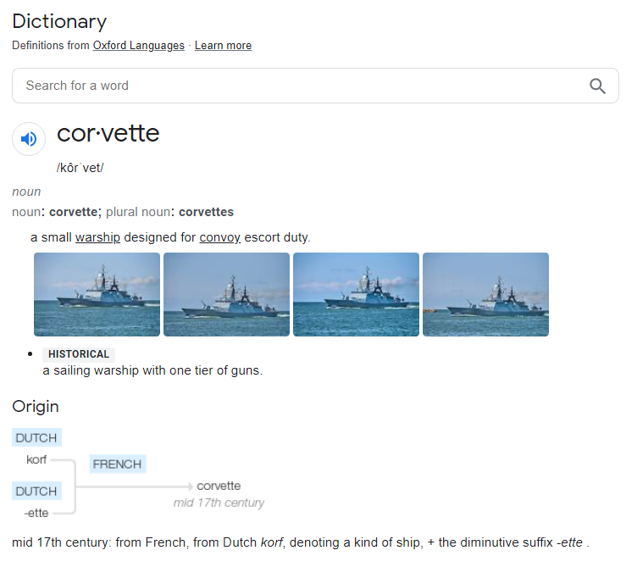Click the HISTORICAL usage label

click(x=79, y=354)
